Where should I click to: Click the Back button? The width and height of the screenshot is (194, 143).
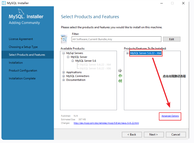(132, 134)
